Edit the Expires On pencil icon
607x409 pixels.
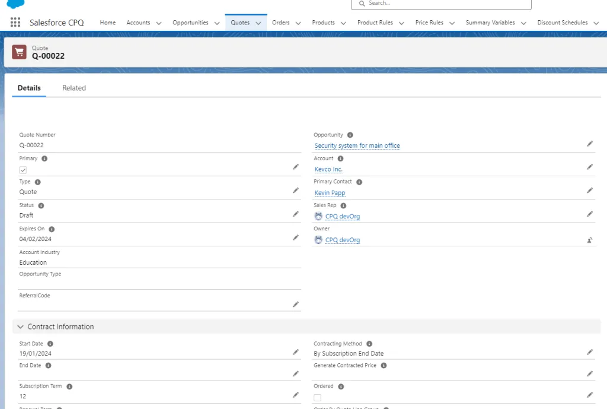click(x=296, y=237)
